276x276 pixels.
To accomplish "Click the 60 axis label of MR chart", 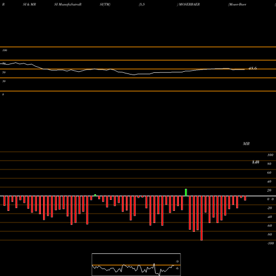I will coord(269,173).
